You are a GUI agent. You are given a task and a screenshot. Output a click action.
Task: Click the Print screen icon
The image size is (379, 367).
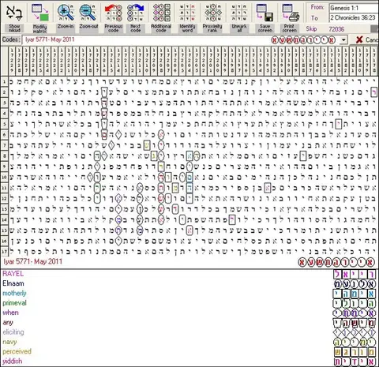[x=291, y=13]
